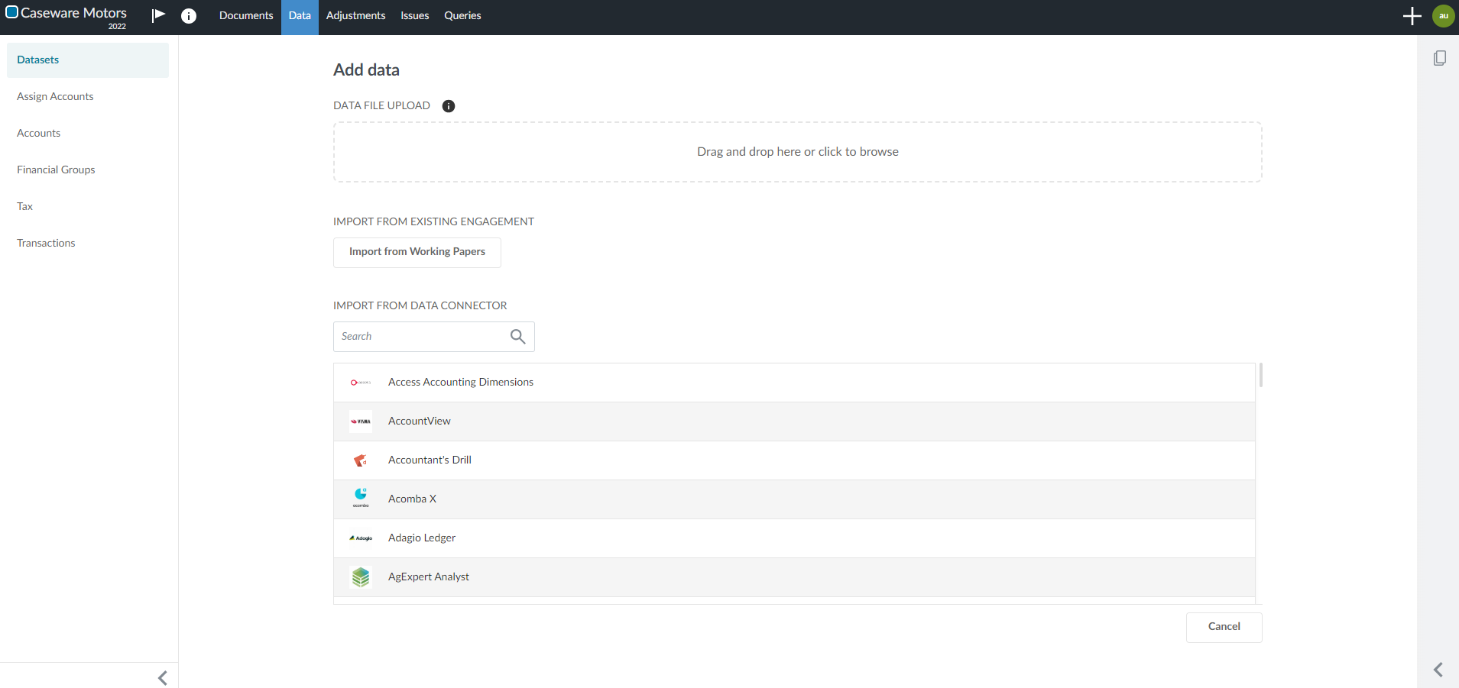1459x688 pixels.
Task: Click the drag and drop upload area
Action: click(x=797, y=152)
